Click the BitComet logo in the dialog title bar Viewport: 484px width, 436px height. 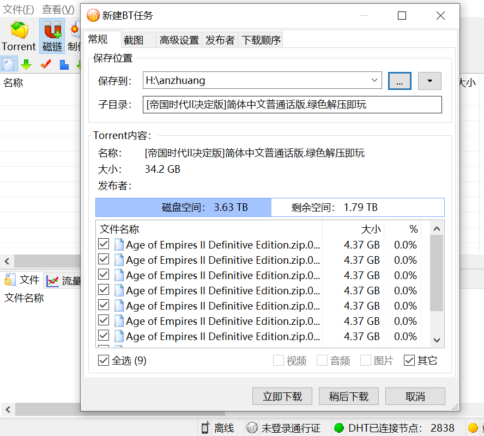click(93, 15)
